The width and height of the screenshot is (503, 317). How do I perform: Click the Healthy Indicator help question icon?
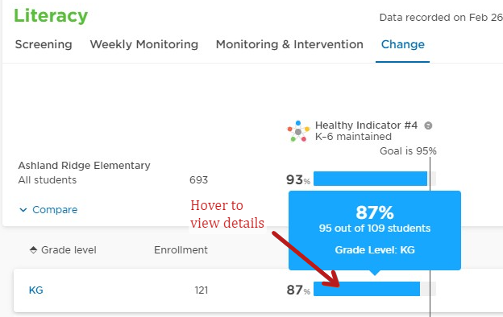tap(428, 126)
